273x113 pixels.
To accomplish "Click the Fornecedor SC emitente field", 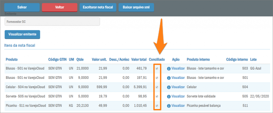I will click(52, 22).
